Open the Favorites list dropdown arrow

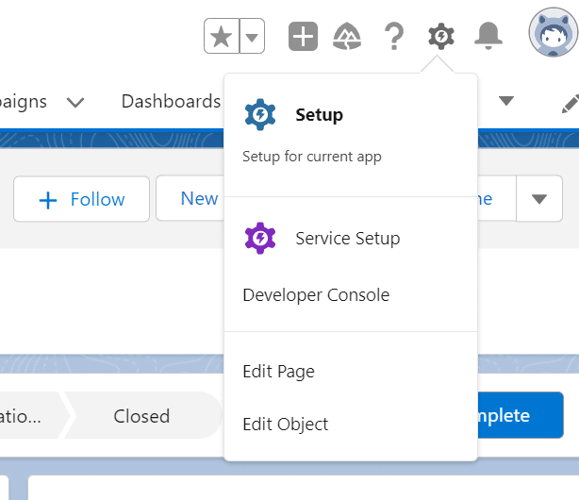(x=252, y=38)
